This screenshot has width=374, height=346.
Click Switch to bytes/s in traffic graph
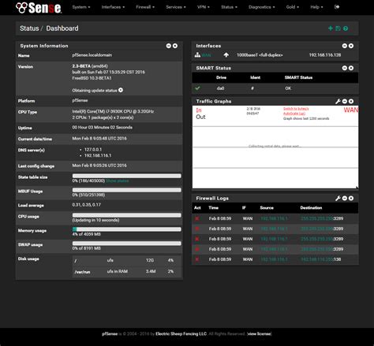point(296,109)
